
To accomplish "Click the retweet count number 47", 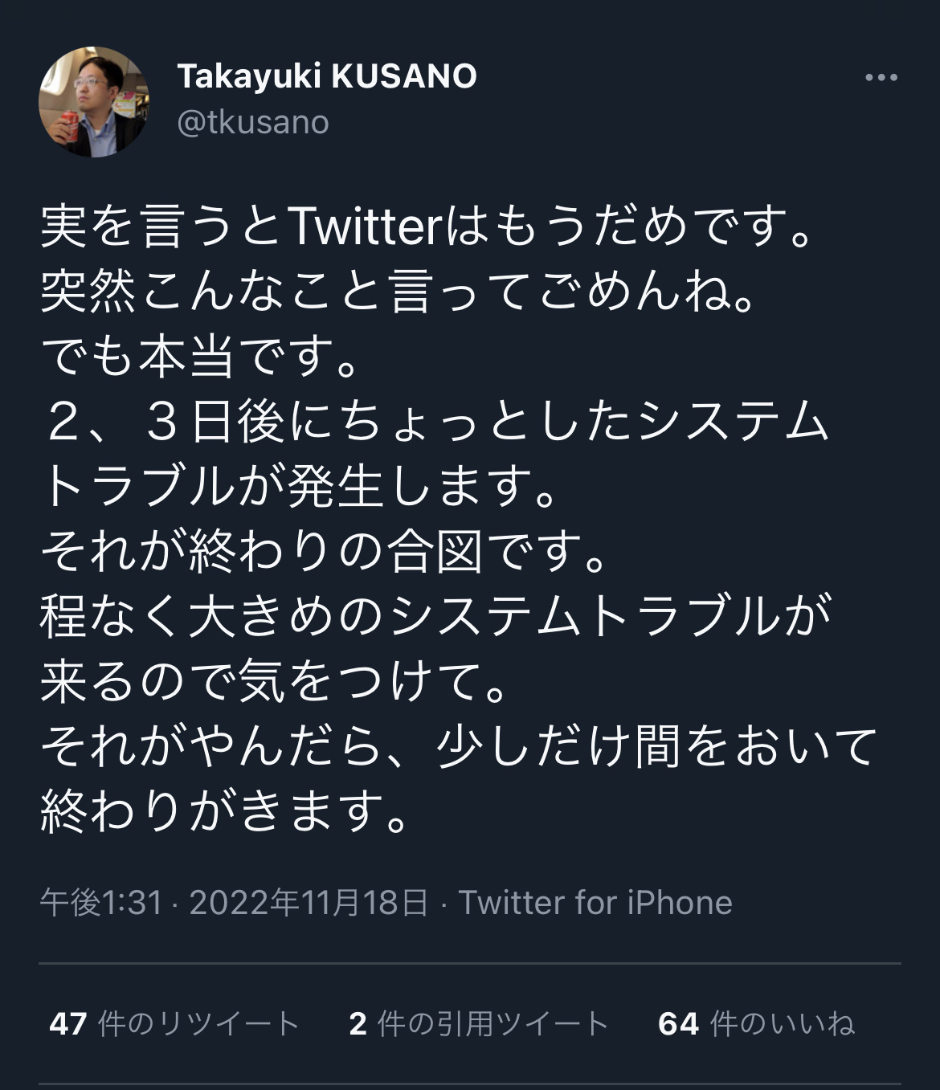I will coord(67,1023).
